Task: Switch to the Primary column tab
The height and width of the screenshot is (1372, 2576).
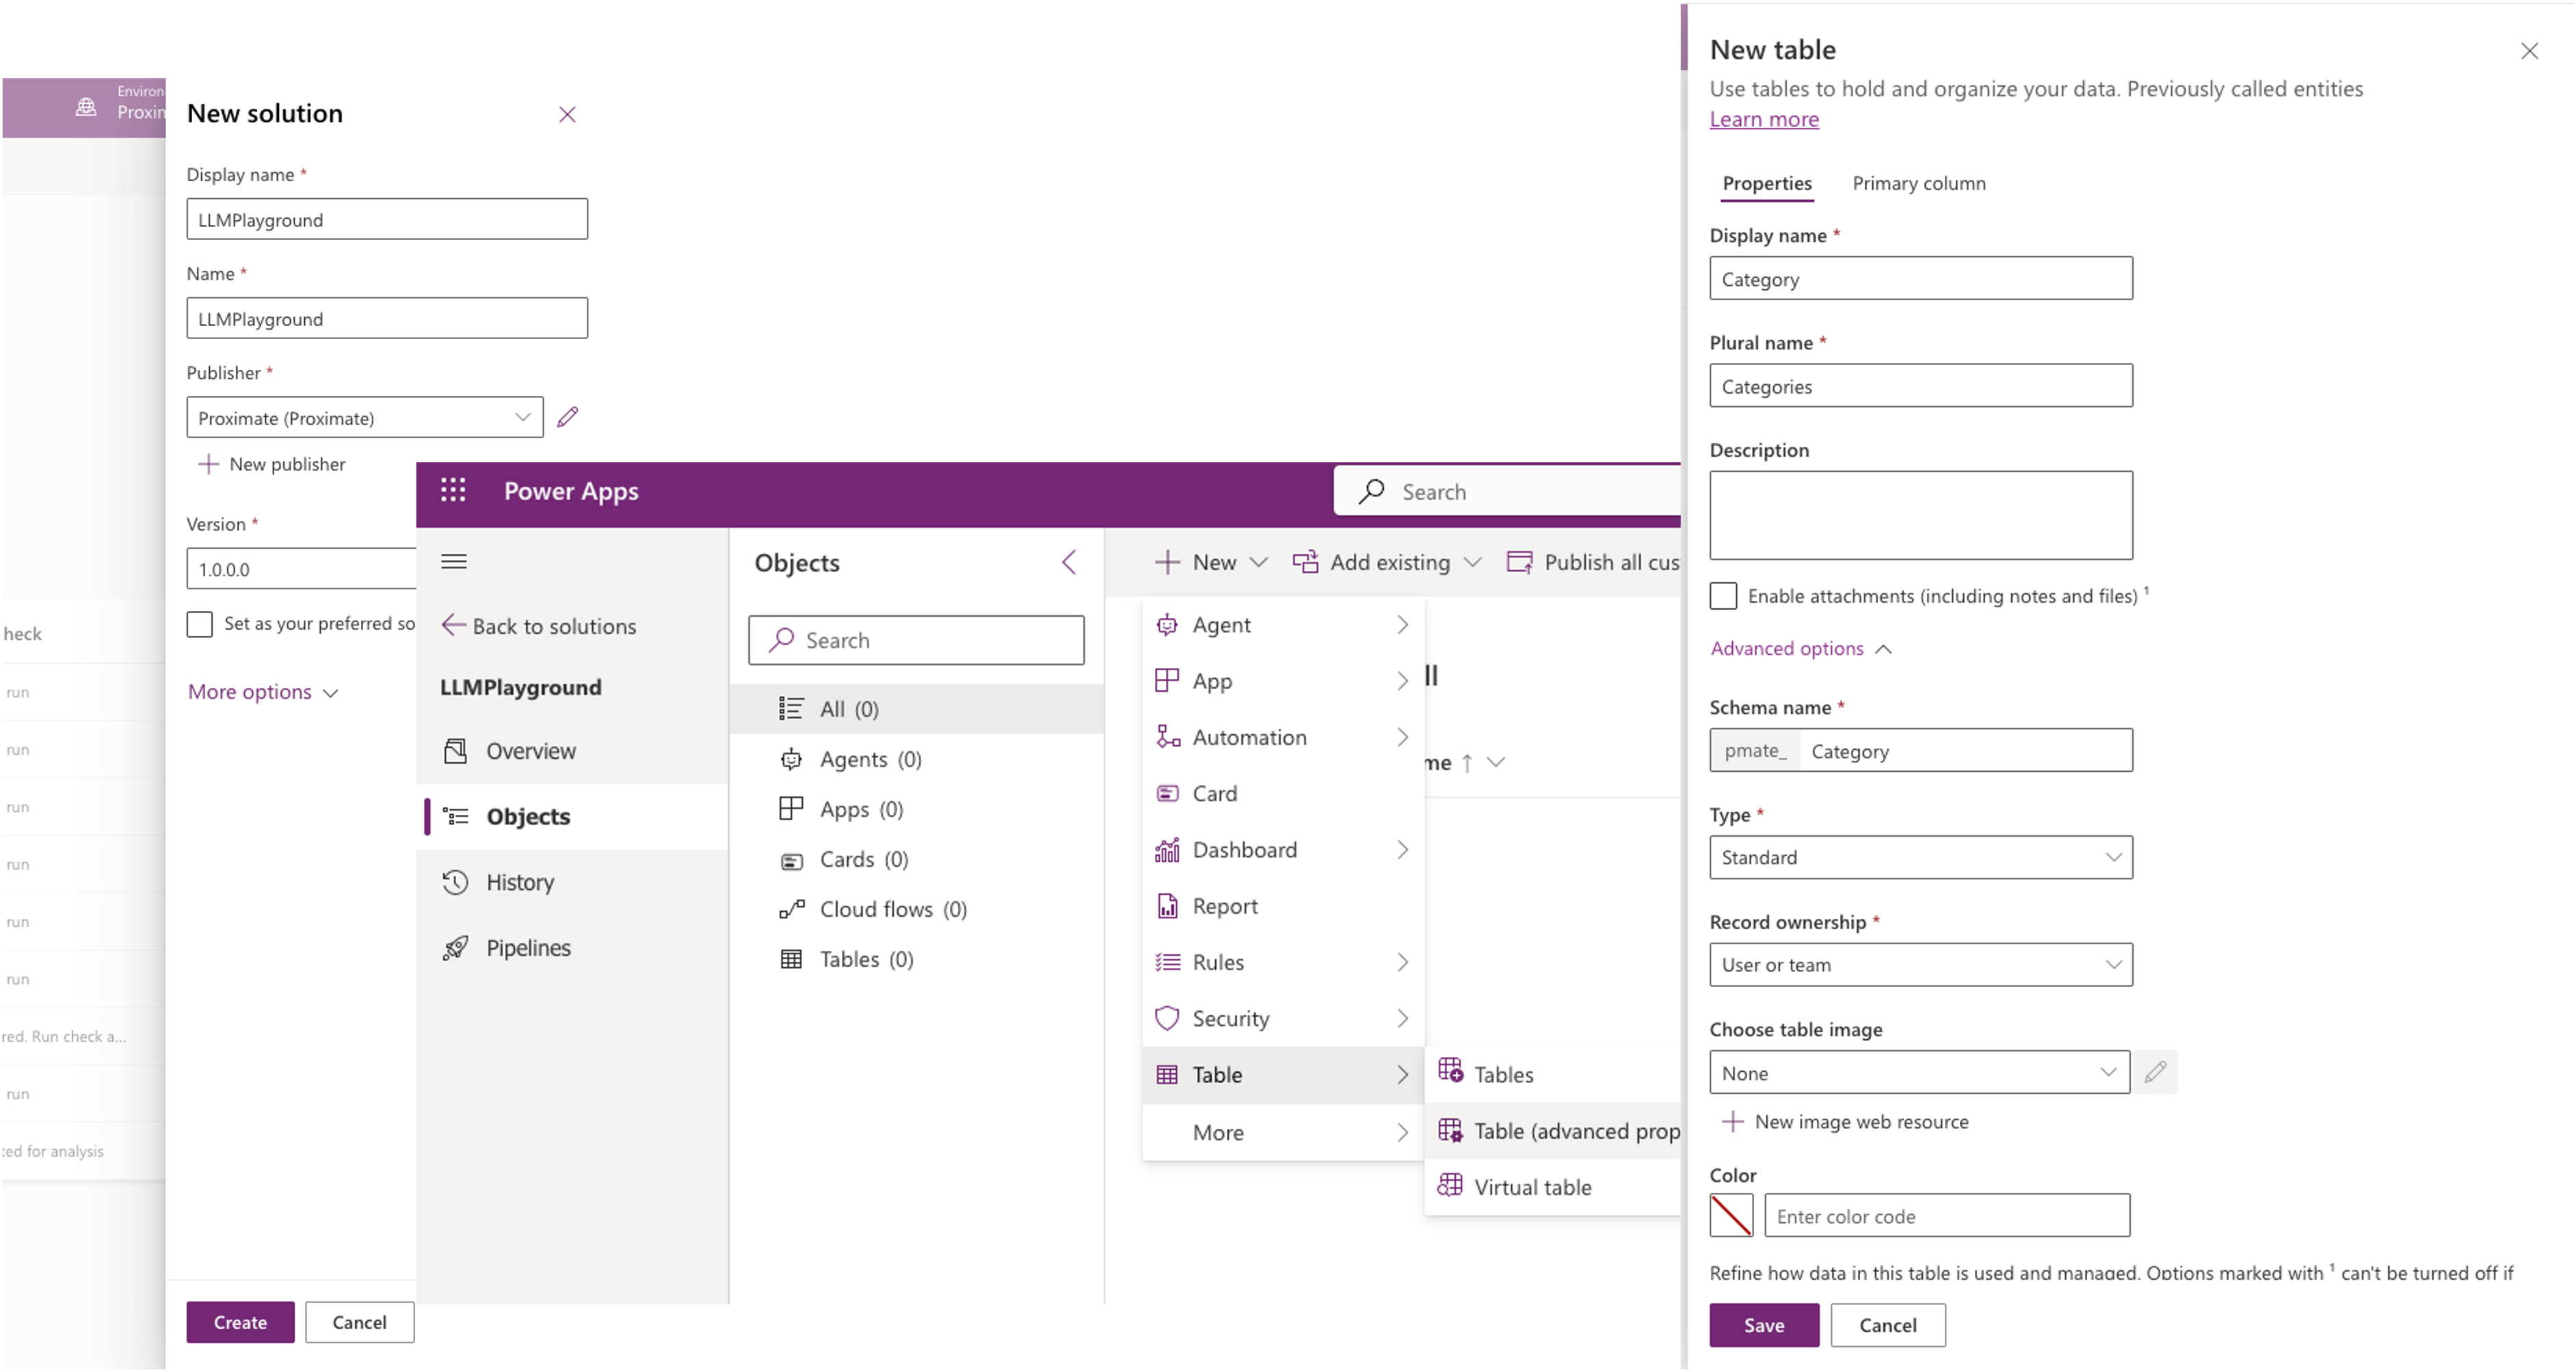Action: tap(1918, 183)
